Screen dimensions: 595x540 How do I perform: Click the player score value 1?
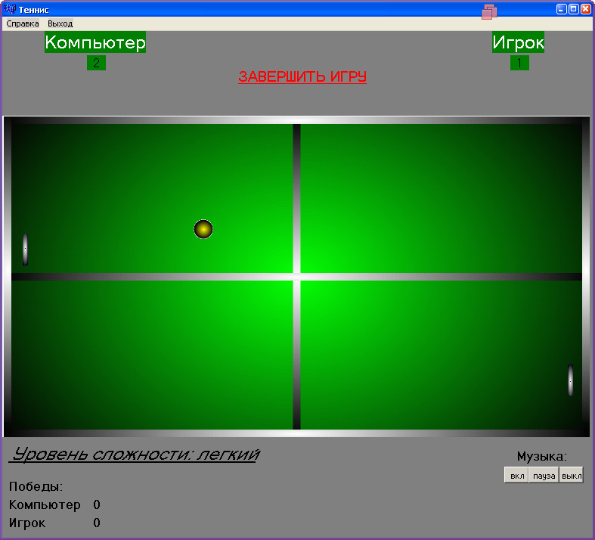[519, 63]
